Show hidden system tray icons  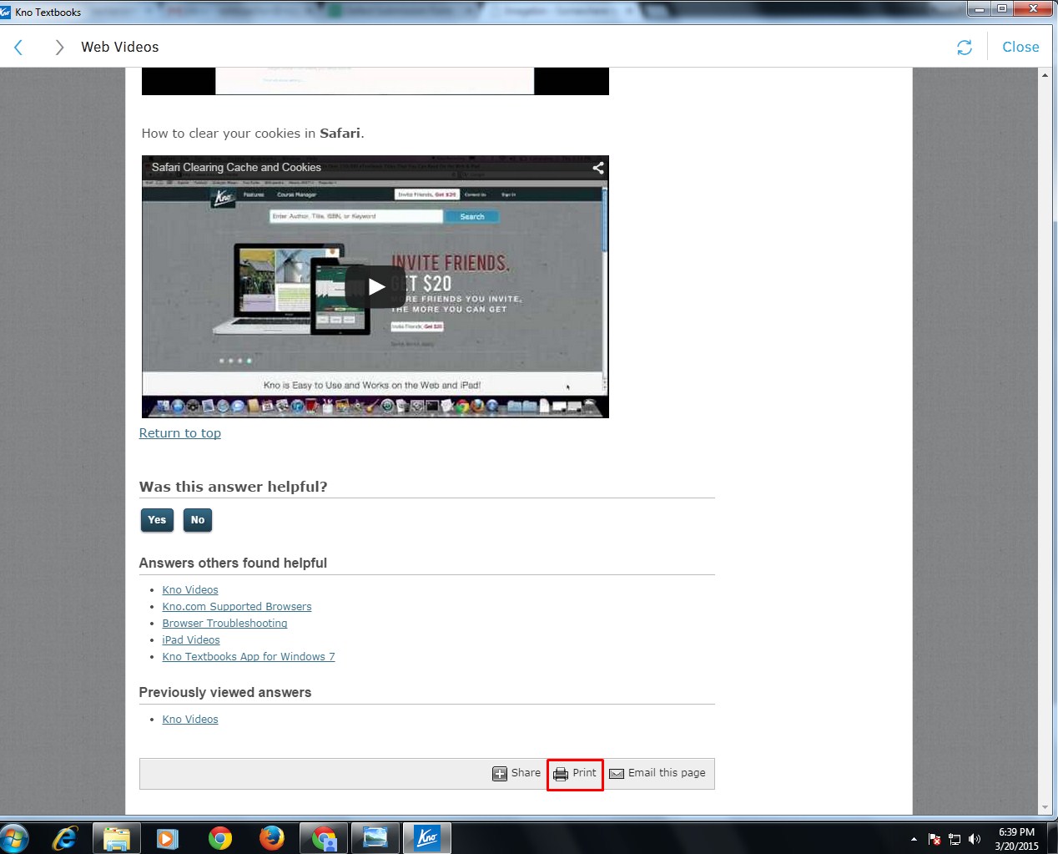click(x=914, y=839)
